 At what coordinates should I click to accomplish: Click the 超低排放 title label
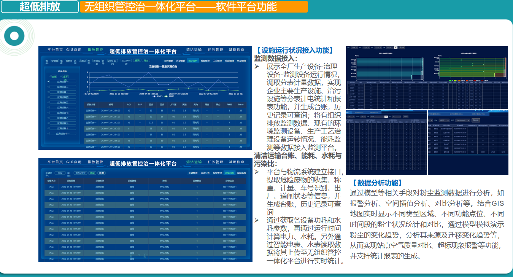pos(40,6)
